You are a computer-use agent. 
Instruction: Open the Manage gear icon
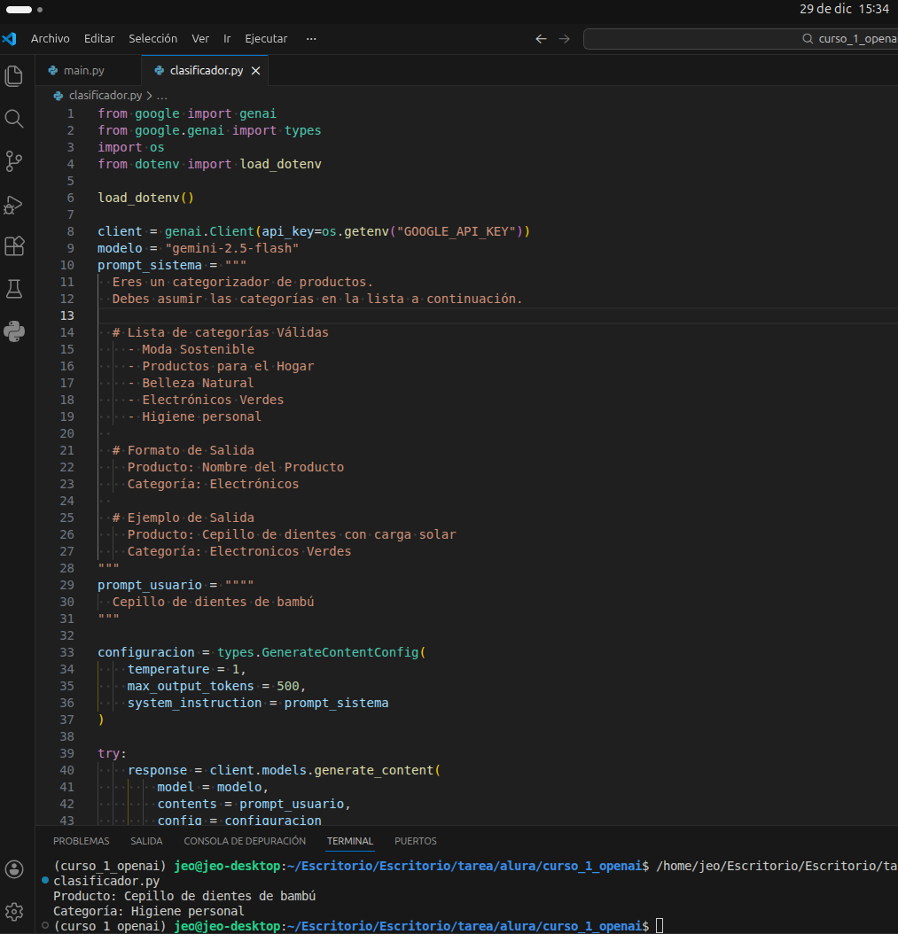point(14,910)
